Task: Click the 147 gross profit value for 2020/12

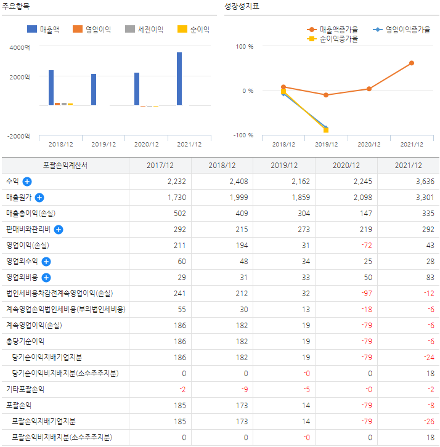Action: pos(366,214)
